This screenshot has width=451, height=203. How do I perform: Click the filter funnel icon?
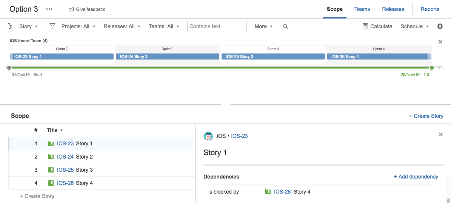coord(52,26)
